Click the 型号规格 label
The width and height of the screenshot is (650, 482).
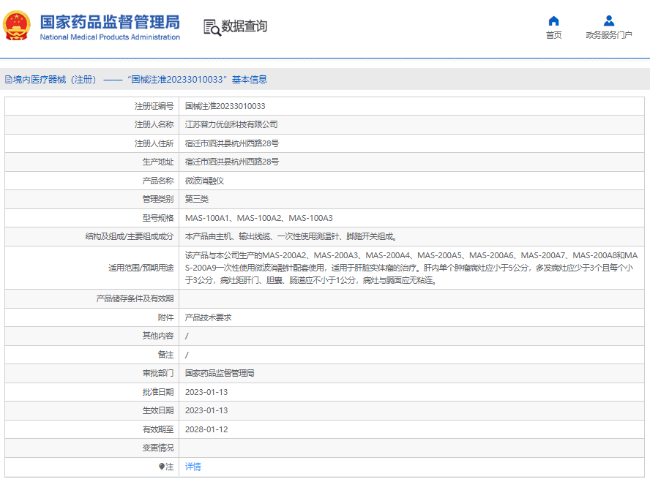[x=158, y=218]
